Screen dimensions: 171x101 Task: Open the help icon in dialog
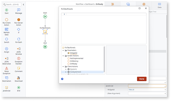point(62,79)
